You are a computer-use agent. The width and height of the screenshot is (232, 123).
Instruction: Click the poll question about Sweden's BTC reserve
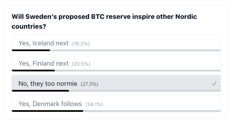(x=104, y=22)
